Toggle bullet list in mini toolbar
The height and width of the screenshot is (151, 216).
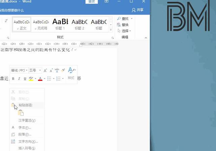pos(49,79)
